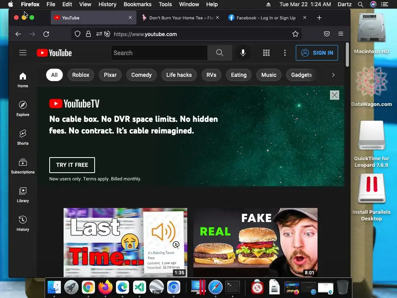This screenshot has height=298, width=397.
Task: Open Install Parallels Desktop disk icon
Action: click(371, 198)
